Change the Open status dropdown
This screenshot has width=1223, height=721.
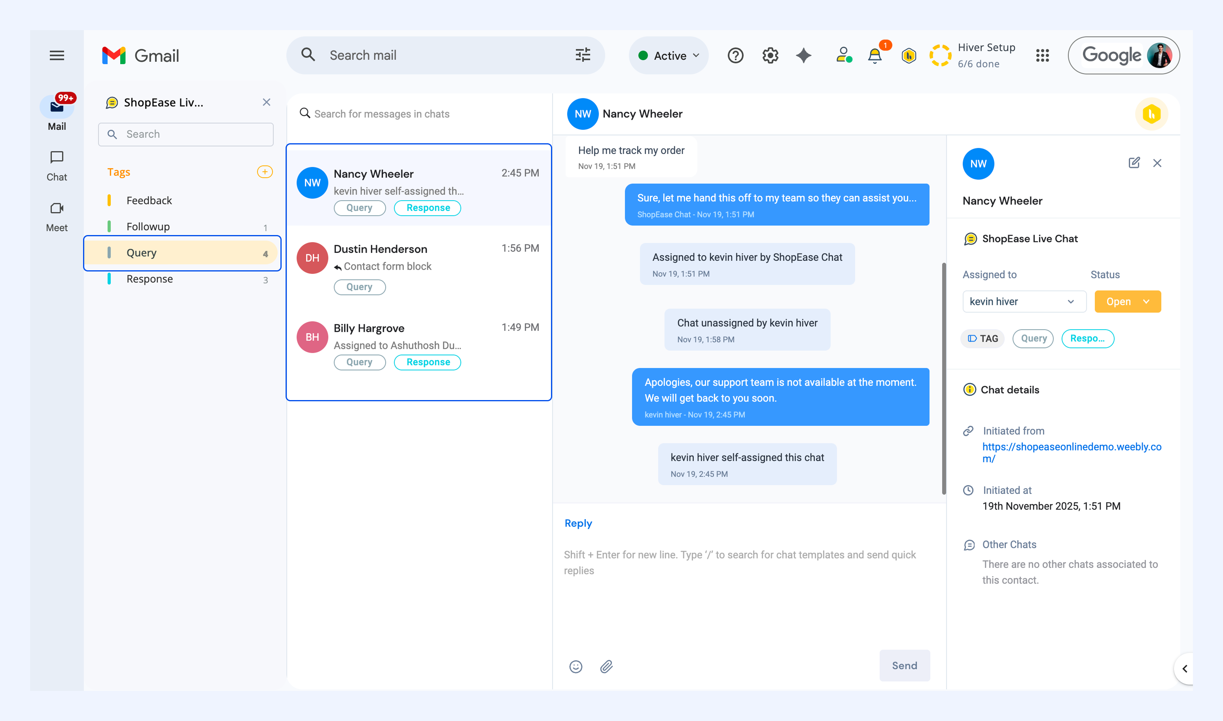[1128, 301]
